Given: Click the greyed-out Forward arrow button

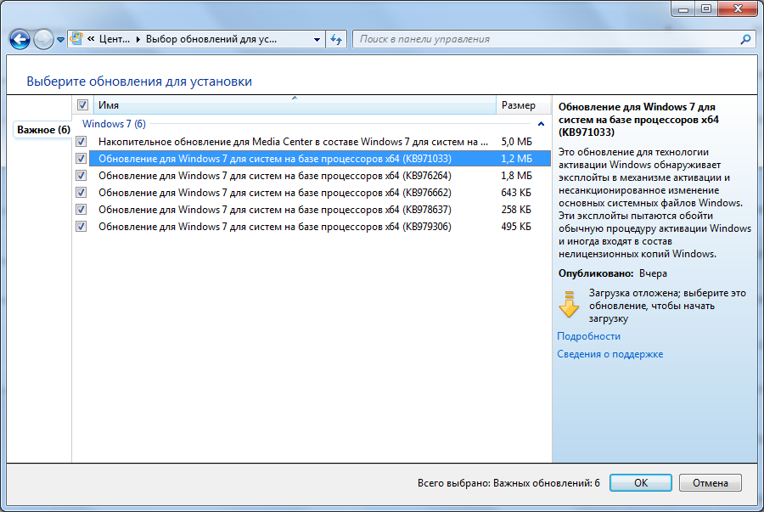Looking at the screenshot, I should pyautogui.click(x=43, y=39).
